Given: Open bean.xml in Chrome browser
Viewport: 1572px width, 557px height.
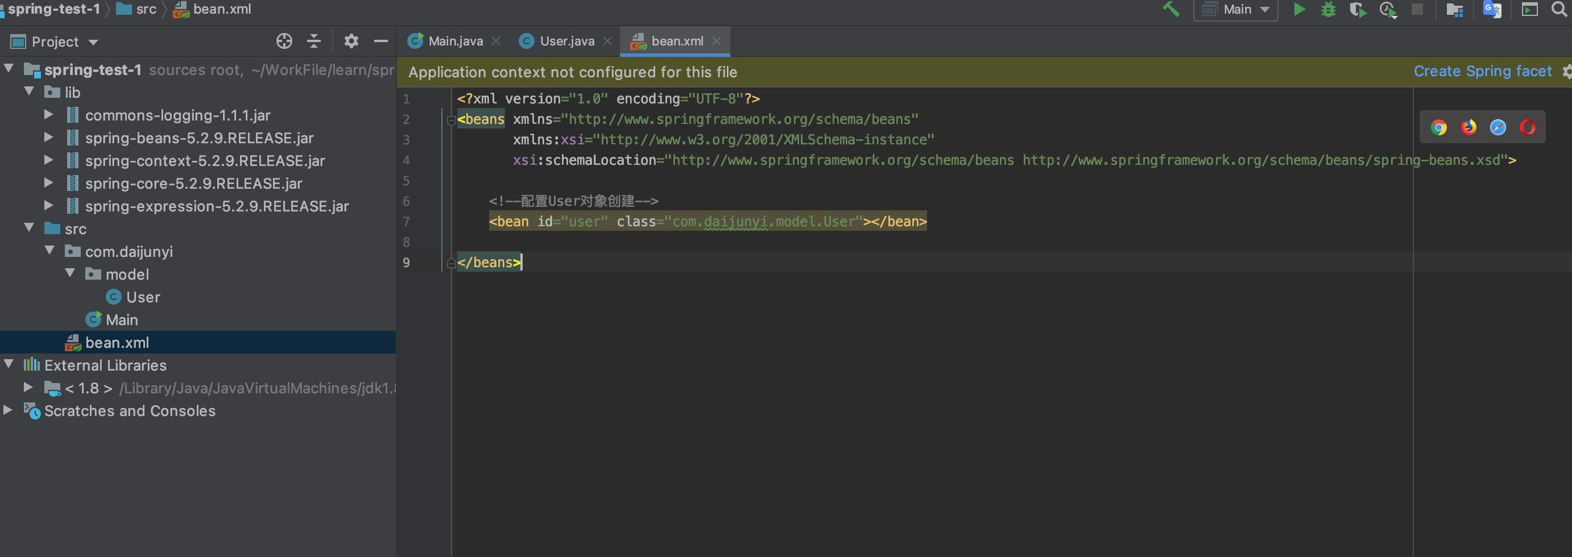Looking at the screenshot, I should [x=1438, y=127].
